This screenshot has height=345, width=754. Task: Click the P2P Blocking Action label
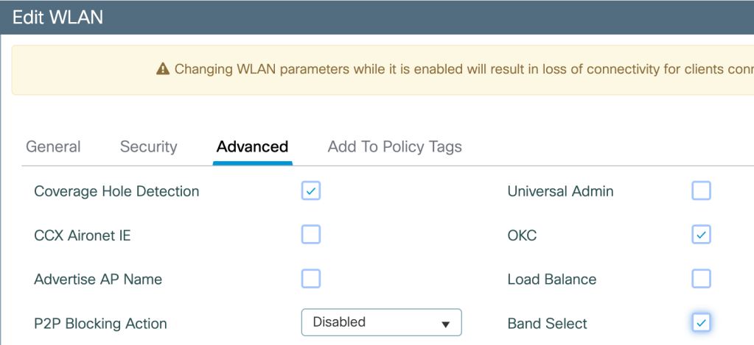[x=100, y=324]
